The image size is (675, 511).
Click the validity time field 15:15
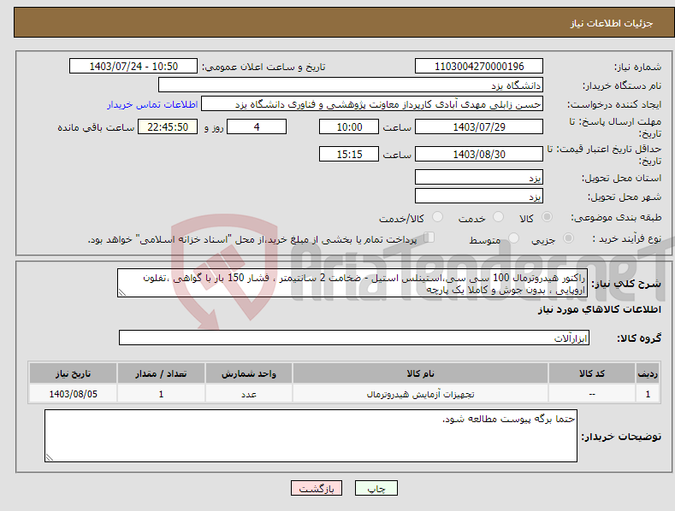click(x=349, y=154)
